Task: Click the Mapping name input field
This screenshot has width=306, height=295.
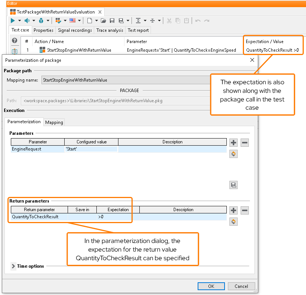Action: (126, 80)
